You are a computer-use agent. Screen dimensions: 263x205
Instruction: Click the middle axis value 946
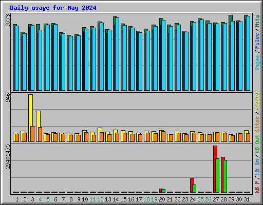(8, 98)
